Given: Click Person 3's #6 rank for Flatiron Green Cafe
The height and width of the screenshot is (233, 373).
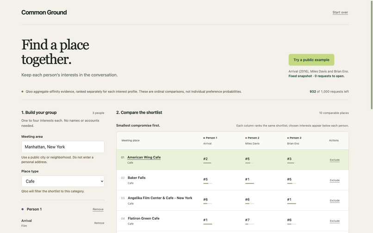Looking at the screenshot, I should (x=289, y=220).
